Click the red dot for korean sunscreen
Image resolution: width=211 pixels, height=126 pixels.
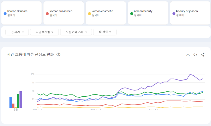[47, 13]
